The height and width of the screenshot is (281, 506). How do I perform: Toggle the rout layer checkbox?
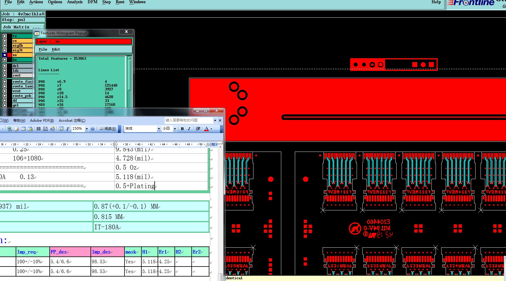tap(5, 75)
